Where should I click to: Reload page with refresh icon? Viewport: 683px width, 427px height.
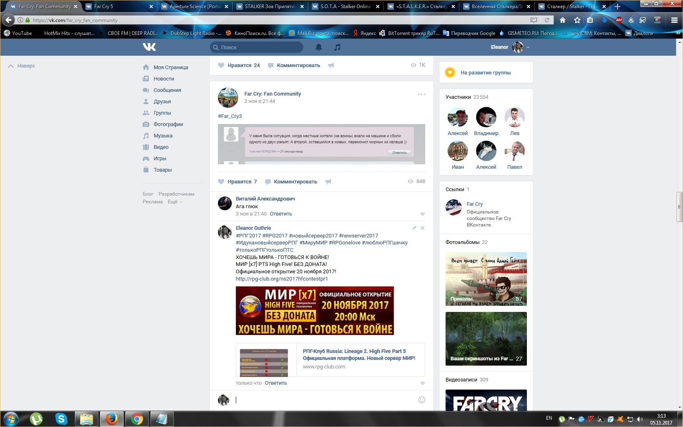pos(547,20)
